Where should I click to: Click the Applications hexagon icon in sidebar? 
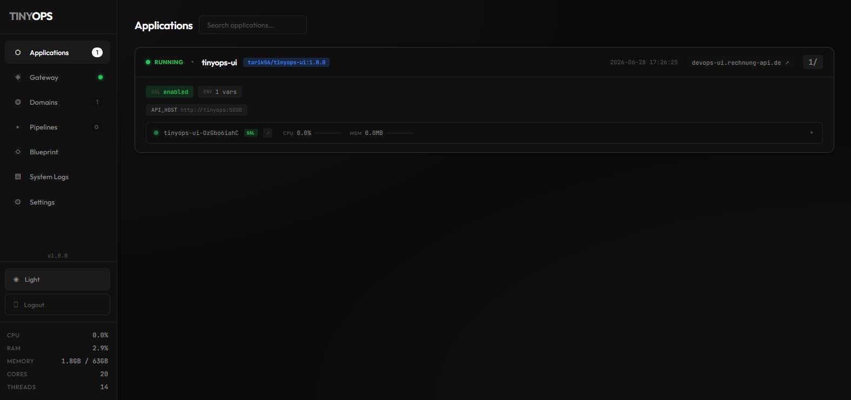click(18, 52)
